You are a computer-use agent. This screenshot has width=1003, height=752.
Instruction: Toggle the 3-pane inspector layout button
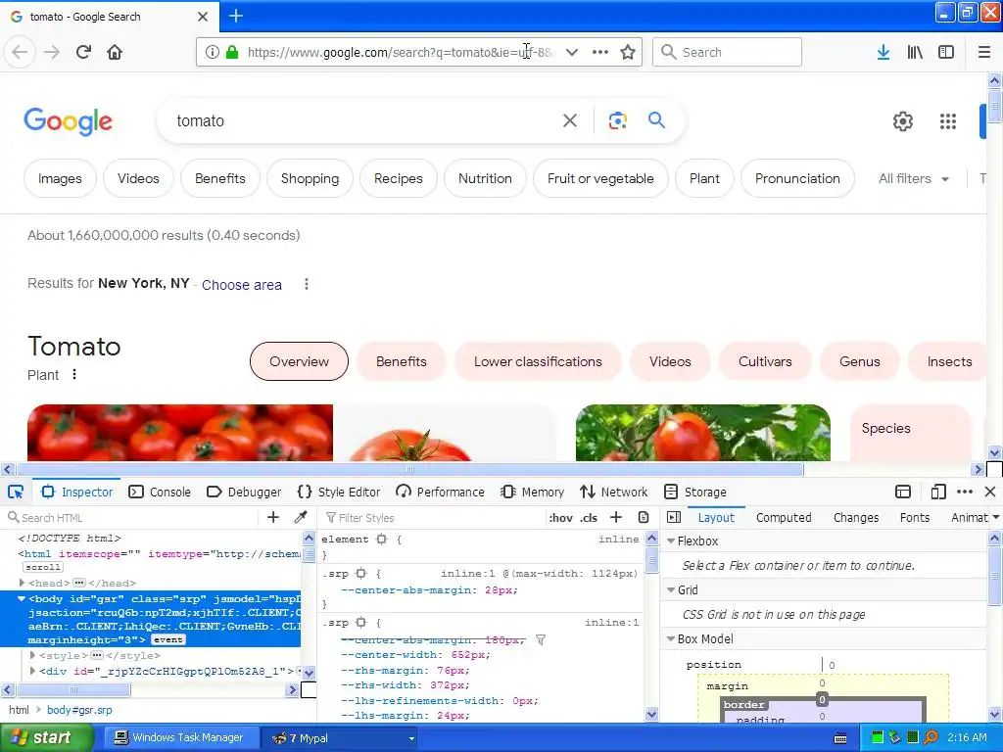(674, 517)
